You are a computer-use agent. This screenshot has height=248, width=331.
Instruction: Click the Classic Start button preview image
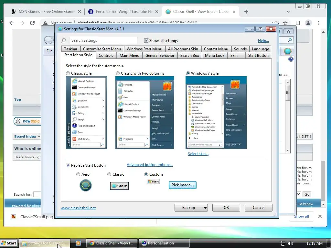click(x=119, y=186)
